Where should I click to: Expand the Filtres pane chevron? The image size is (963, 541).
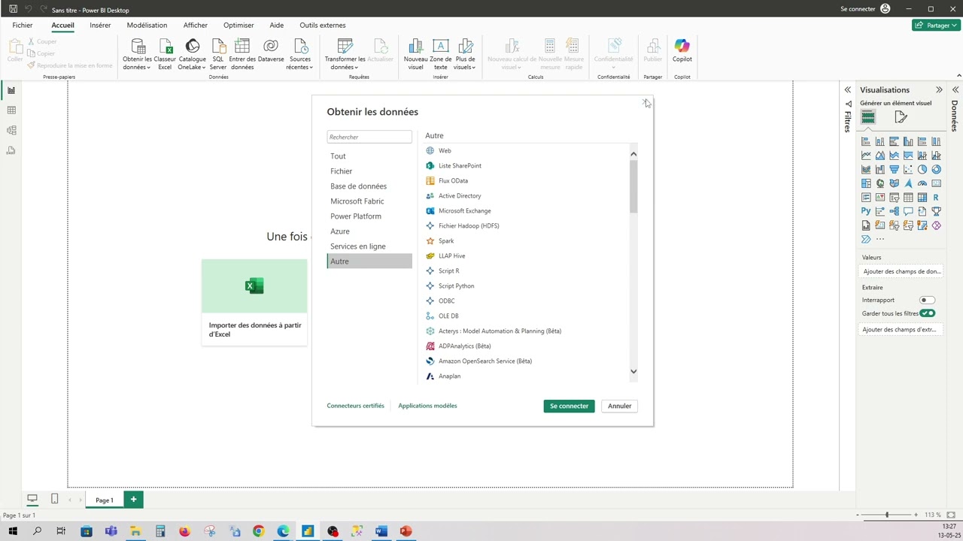point(848,90)
